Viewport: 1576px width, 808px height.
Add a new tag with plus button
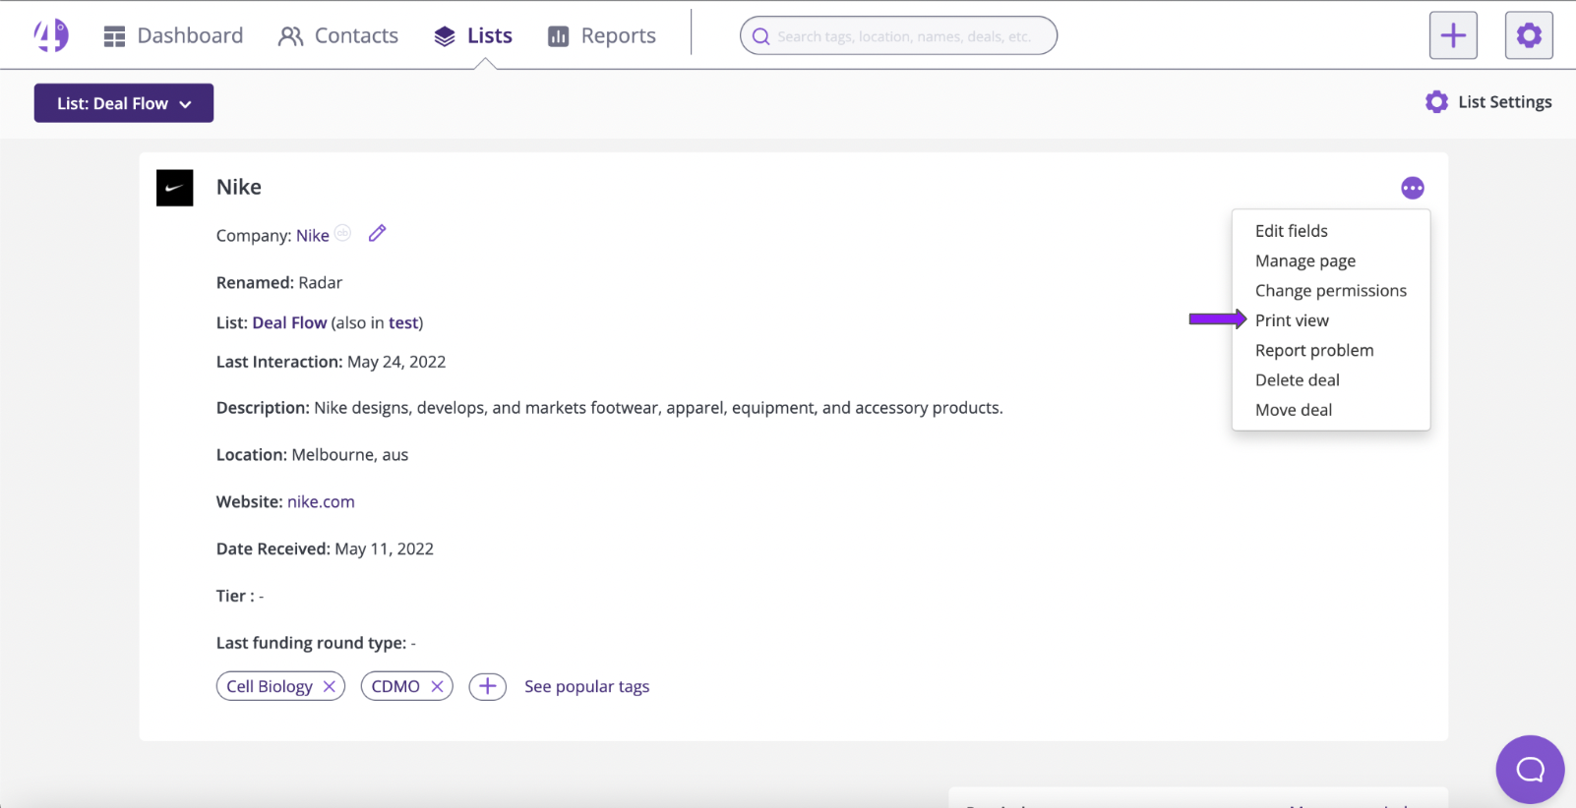[488, 686]
